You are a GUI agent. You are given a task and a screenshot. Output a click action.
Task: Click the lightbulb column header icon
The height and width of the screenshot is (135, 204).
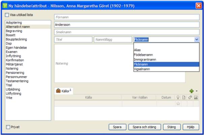[x=178, y=98]
